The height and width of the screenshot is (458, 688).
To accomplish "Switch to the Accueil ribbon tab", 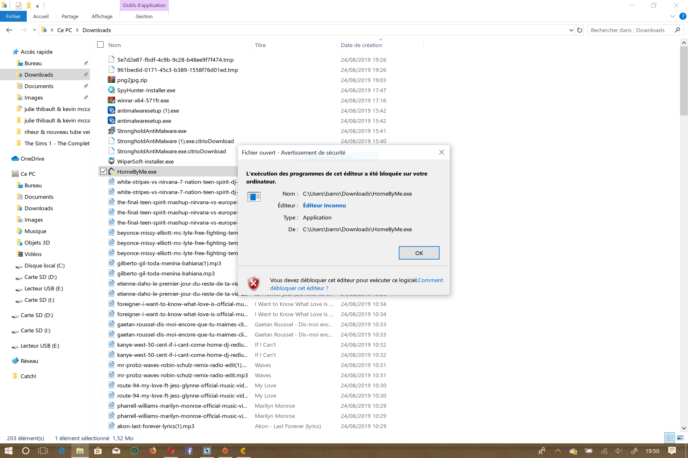I will (41, 16).
